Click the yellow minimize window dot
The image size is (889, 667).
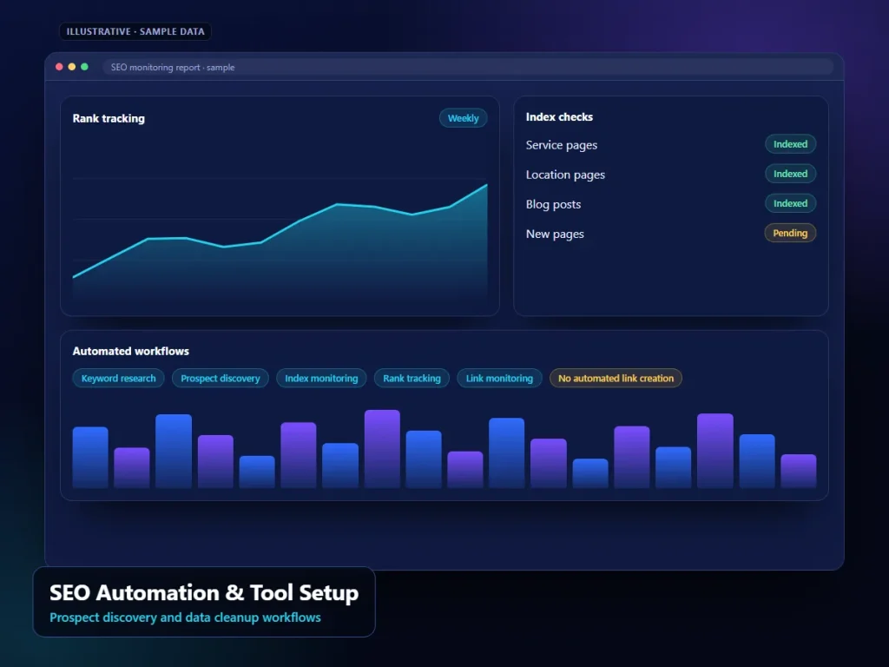[72, 67]
